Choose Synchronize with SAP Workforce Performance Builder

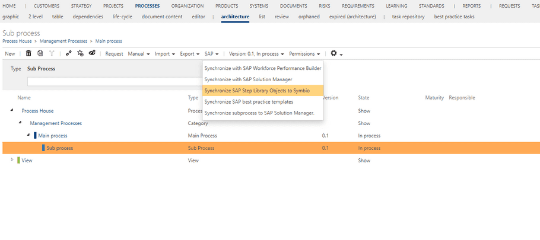click(x=263, y=68)
